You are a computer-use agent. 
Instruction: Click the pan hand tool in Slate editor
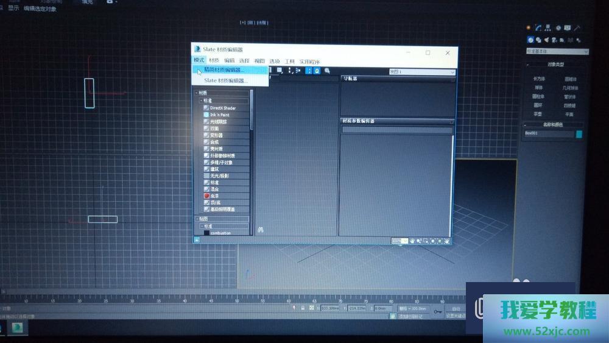click(x=412, y=241)
